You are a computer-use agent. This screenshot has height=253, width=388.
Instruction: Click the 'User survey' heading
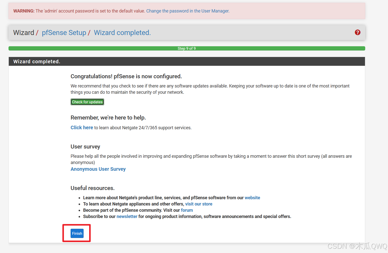click(x=85, y=146)
